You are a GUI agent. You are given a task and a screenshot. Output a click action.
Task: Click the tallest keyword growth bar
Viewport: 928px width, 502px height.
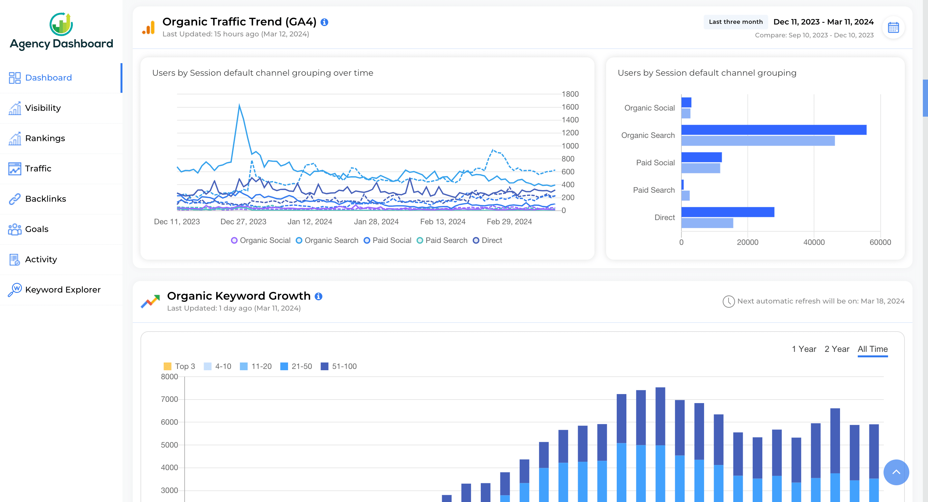[x=660, y=444]
